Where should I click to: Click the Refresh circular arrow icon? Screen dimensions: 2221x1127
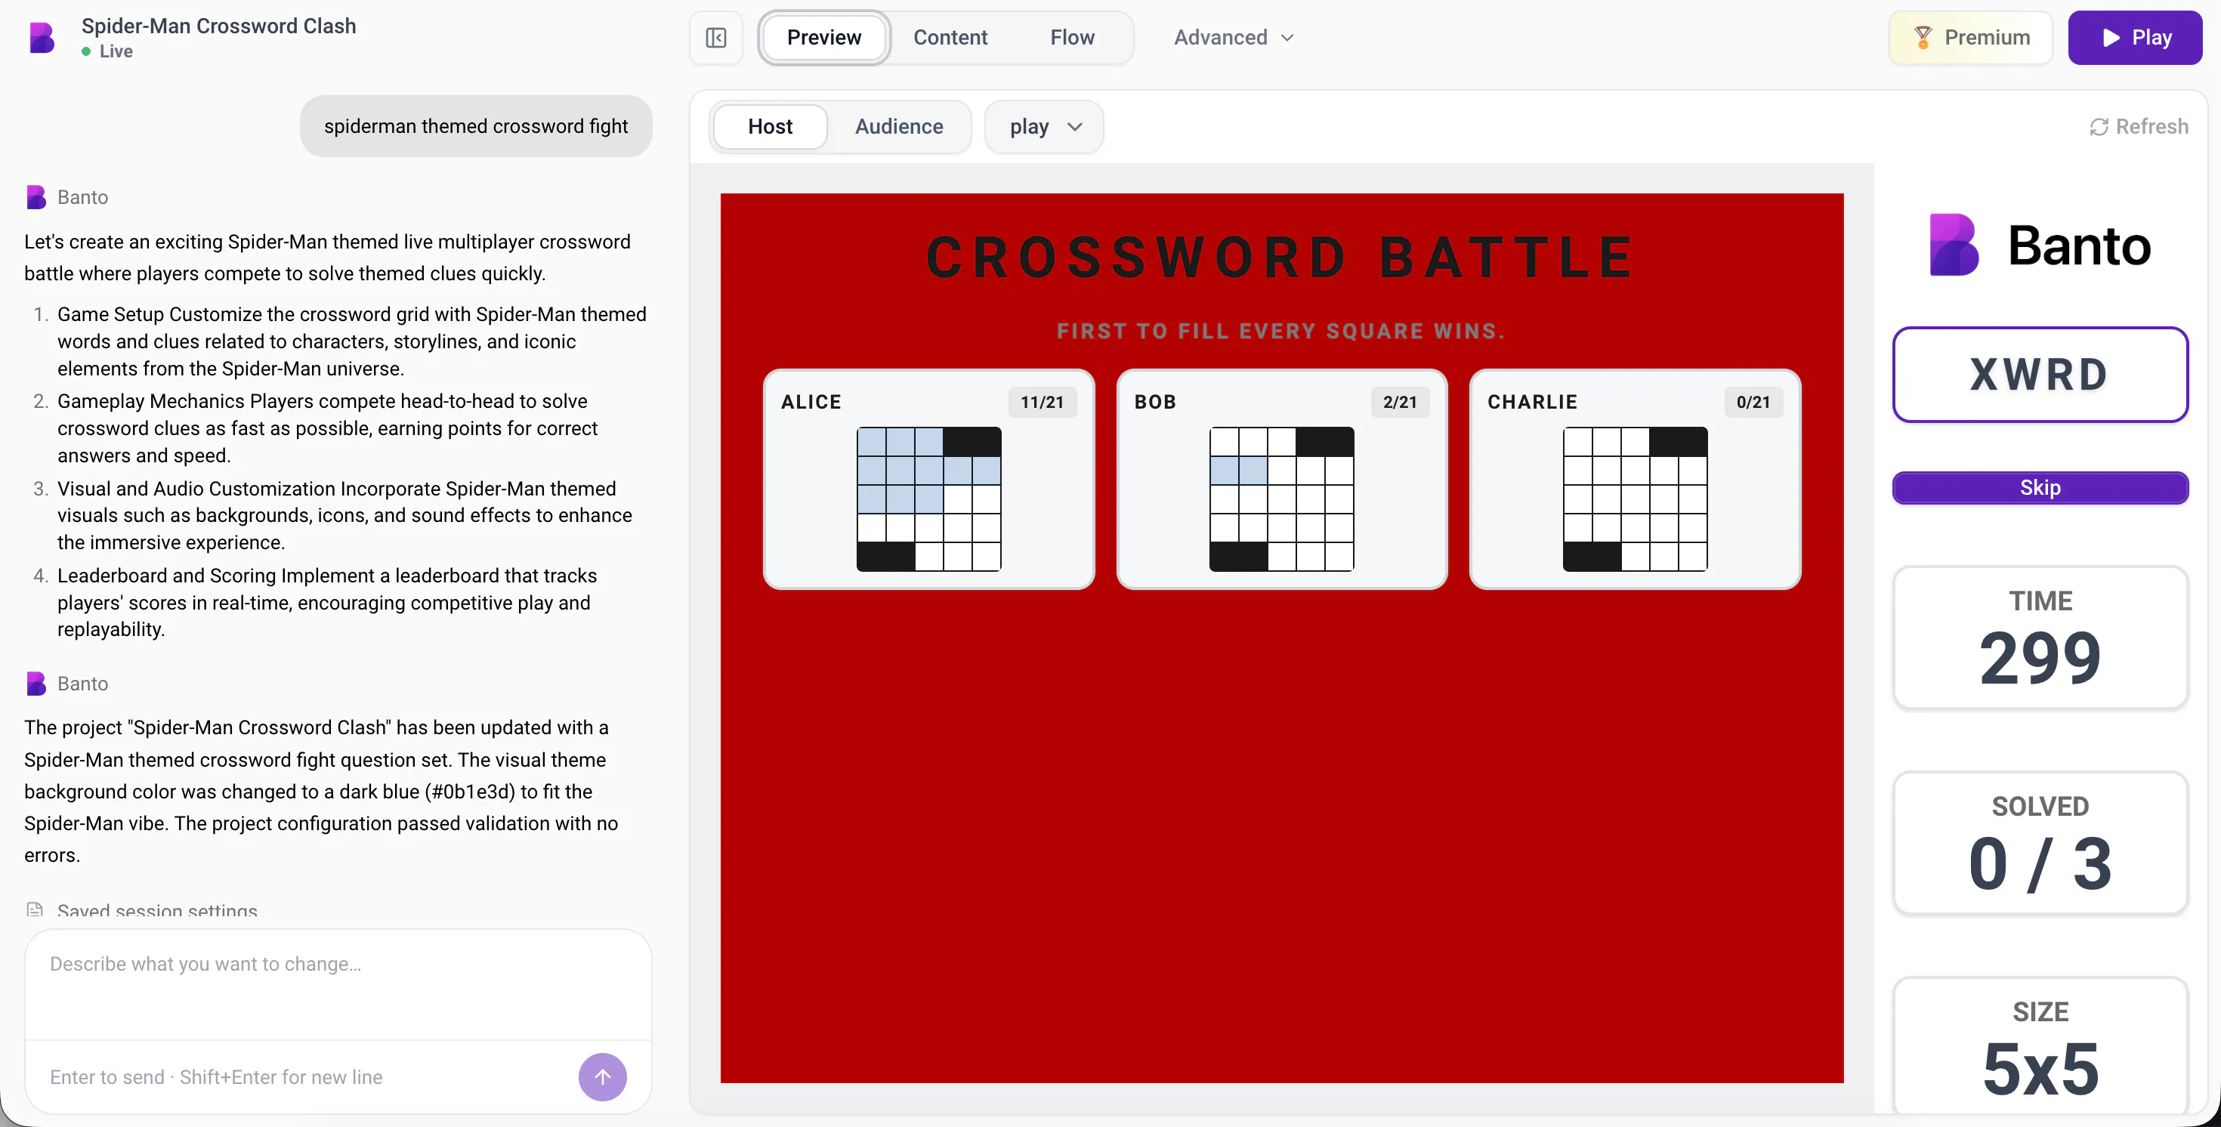click(x=2099, y=127)
